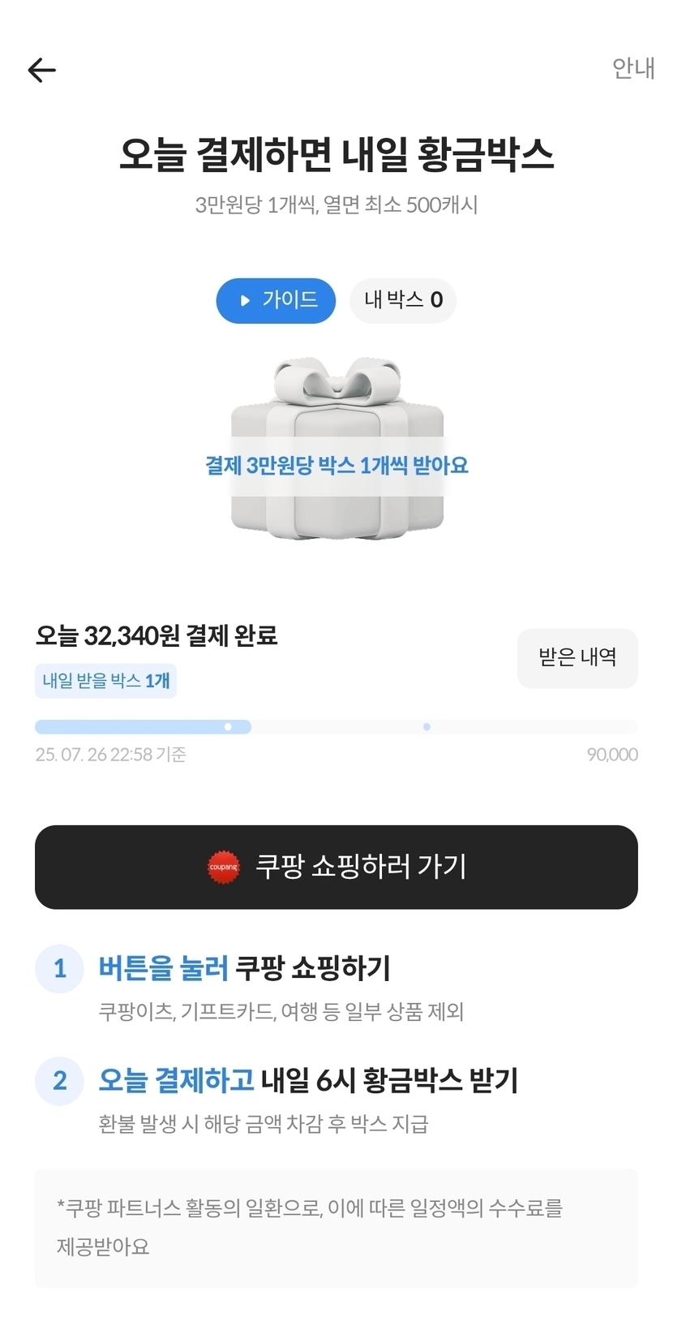Tap the 쿠팡 파트너스 disclosure notice box
This screenshot has height=1326, width=673.
[336, 1227]
